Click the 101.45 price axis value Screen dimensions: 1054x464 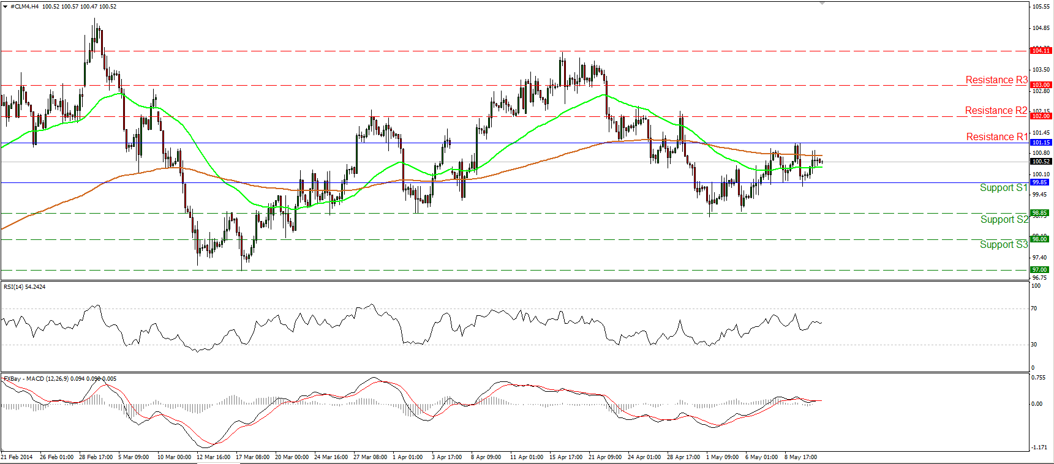click(1041, 133)
